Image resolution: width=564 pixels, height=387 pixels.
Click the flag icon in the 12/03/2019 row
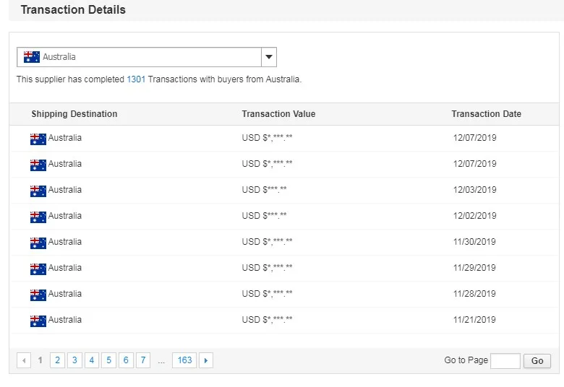[38, 191]
